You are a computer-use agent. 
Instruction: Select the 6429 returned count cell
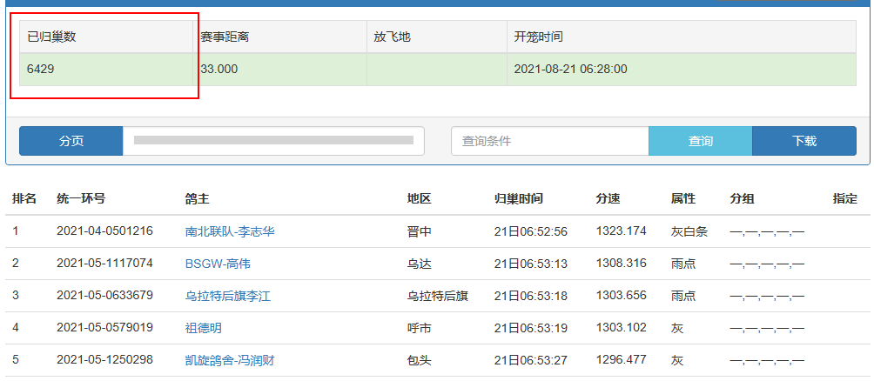click(41, 69)
